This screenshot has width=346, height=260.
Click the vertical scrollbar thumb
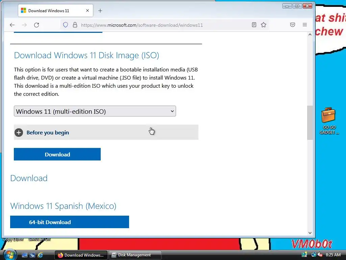point(310,123)
